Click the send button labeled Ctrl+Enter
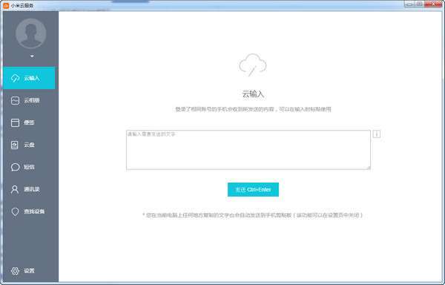The image size is (445, 285). point(253,189)
